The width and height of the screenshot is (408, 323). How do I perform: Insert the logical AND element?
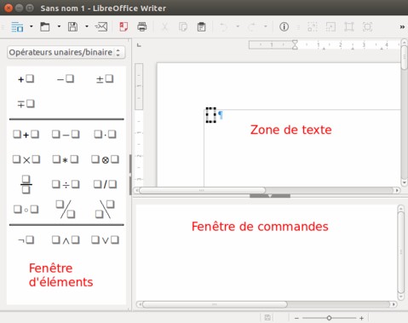[66, 240]
